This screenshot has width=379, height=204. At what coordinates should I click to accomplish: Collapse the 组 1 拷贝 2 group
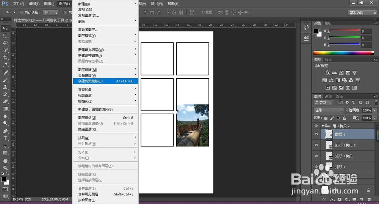click(x=323, y=126)
